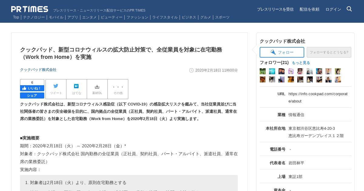
Task: Tweet this release via Twitter icon
Action: [56, 89]
